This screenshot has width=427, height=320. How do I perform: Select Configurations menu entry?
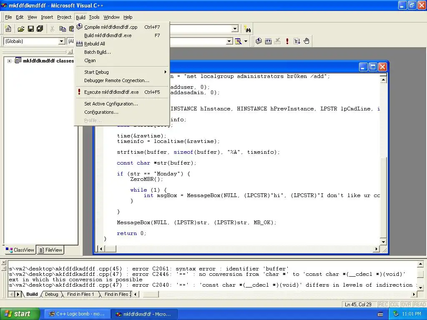point(121,112)
